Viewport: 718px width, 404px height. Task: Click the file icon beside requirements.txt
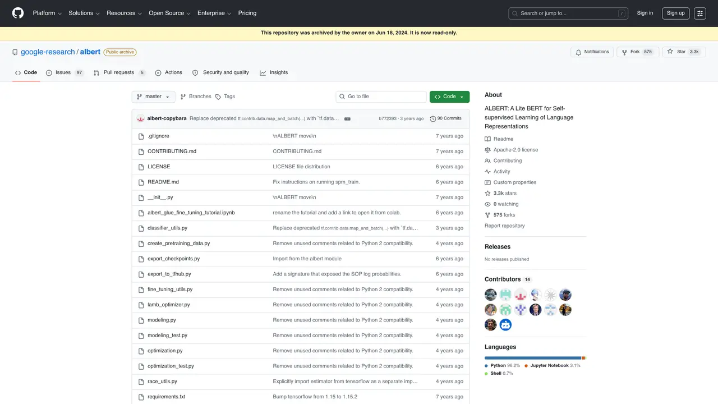coord(141,397)
